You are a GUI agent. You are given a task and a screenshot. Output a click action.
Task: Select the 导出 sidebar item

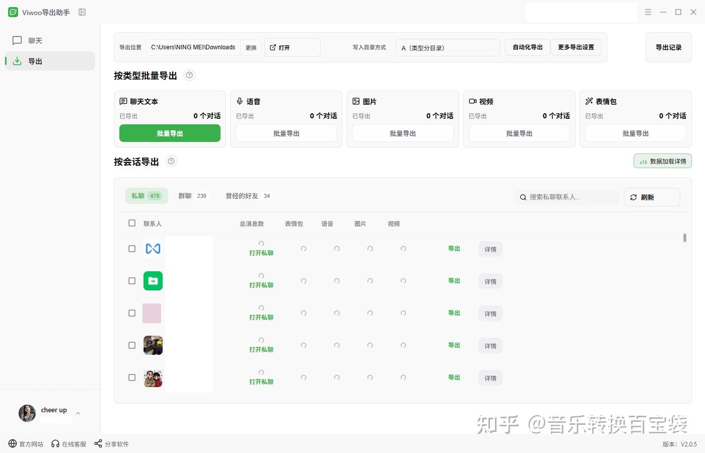[x=50, y=61]
